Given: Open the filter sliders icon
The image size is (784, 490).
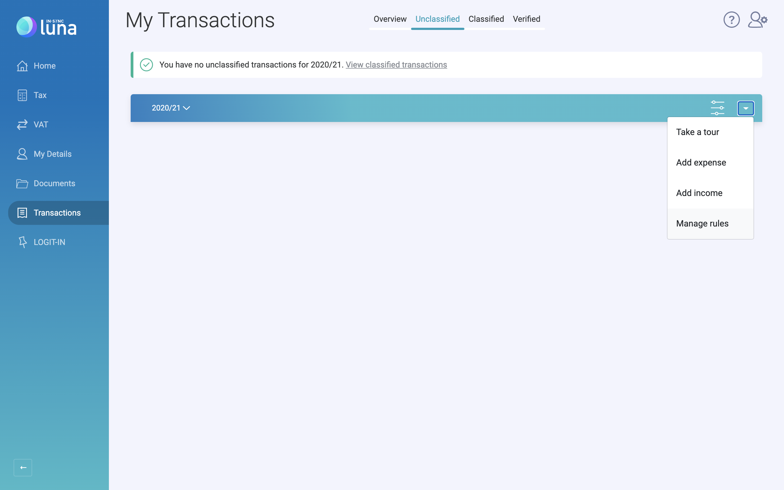Looking at the screenshot, I should [x=717, y=108].
